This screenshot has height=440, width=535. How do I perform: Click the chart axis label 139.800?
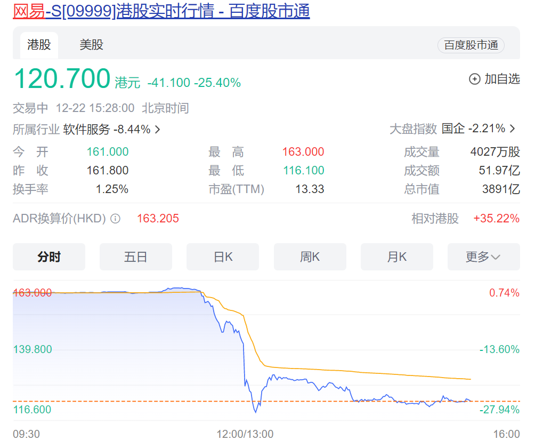33,349
